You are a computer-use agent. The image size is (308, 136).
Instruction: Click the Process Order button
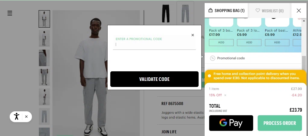[280, 123]
